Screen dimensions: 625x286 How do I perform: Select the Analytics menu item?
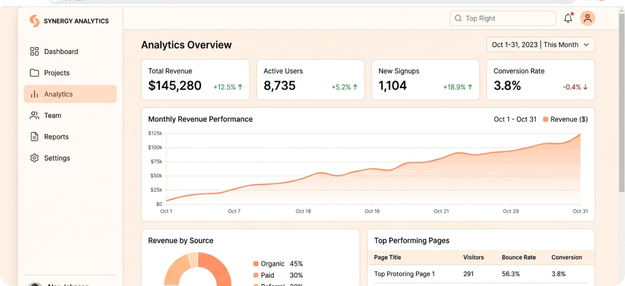click(x=70, y=94)
